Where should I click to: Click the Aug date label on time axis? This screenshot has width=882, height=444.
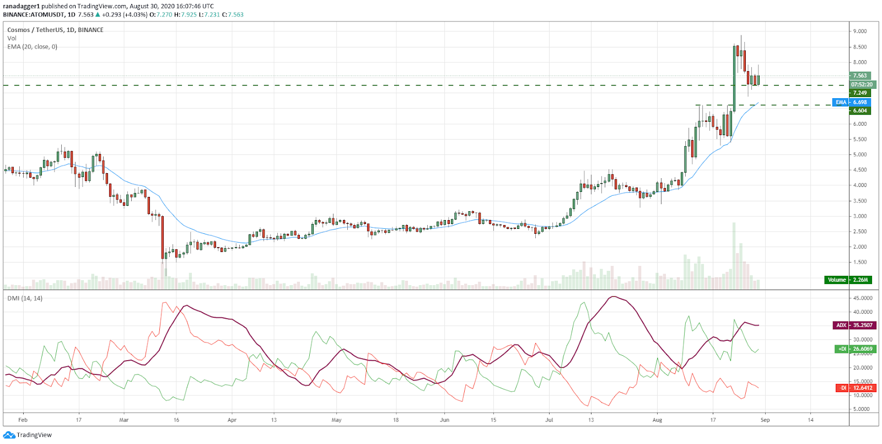click(657, 420)
